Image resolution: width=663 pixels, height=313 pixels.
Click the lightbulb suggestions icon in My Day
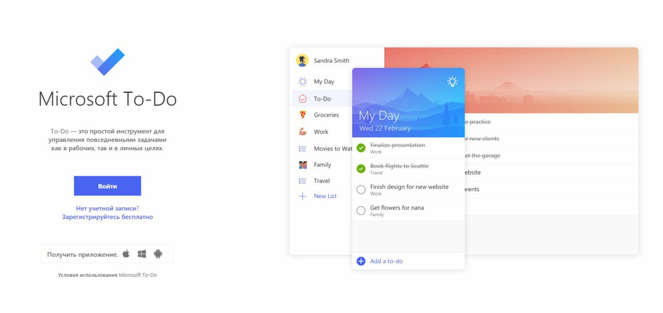(x=453, y=81)
